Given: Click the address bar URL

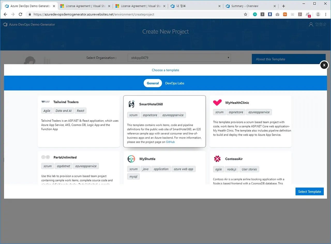Looking at the screenshot, I should 94,14.
